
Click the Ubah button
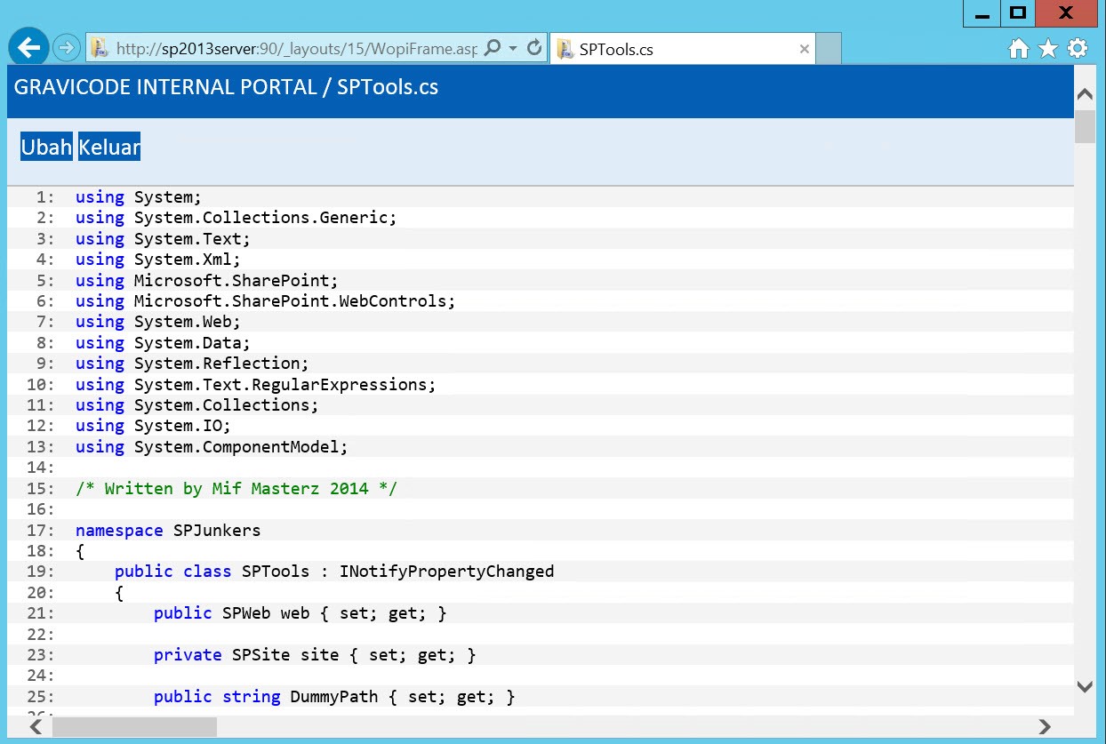pyautogui.click(x=46, y=147)
